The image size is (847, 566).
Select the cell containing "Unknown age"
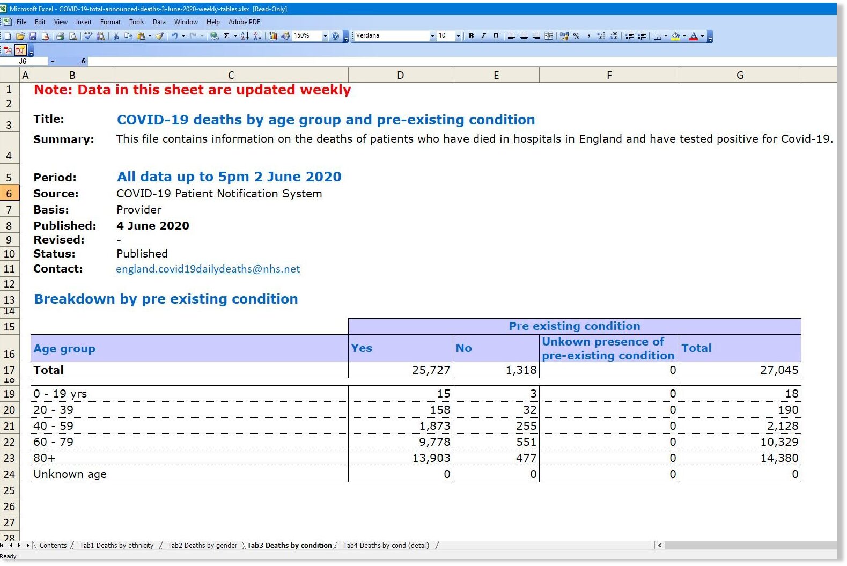tap(189, 474)
